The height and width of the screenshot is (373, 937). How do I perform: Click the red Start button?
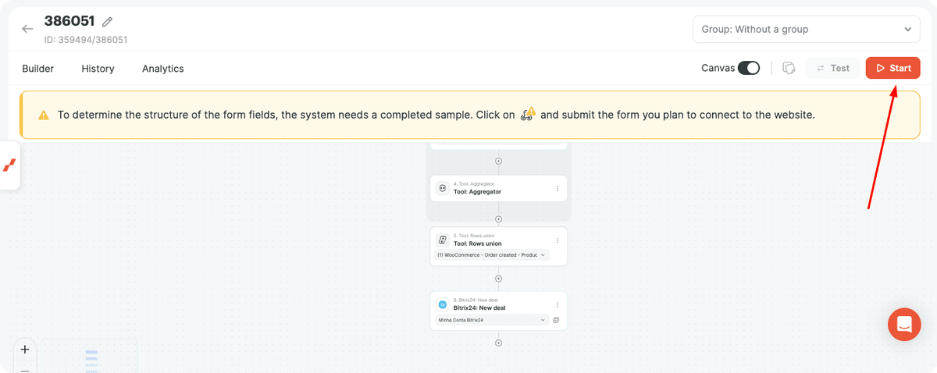pos(892,68)
